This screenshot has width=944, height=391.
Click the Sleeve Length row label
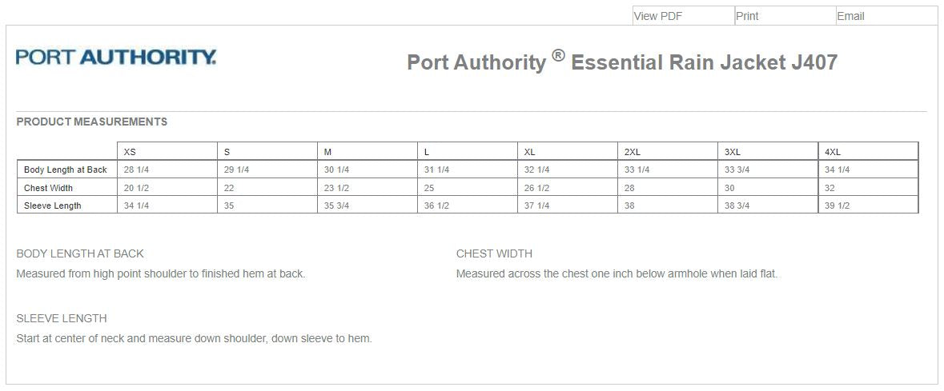[x=52, y=205]
